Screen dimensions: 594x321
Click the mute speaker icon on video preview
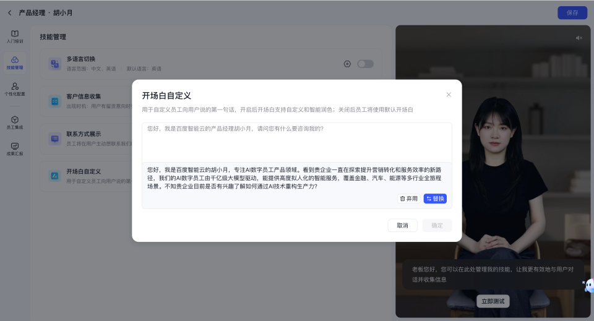579,38
